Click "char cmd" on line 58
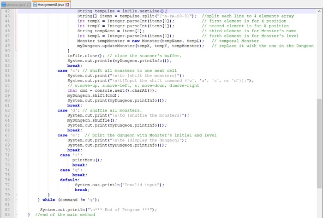Screen dimensions: 323x218 click(x=77, y=91)
